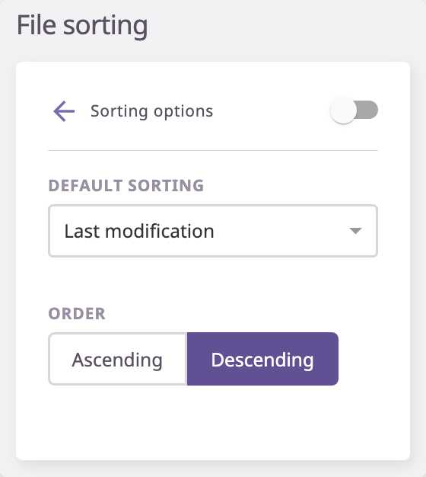Screen dimensions: 426x477
Task: Click the ORDER section label
Action: coord(77,314)
